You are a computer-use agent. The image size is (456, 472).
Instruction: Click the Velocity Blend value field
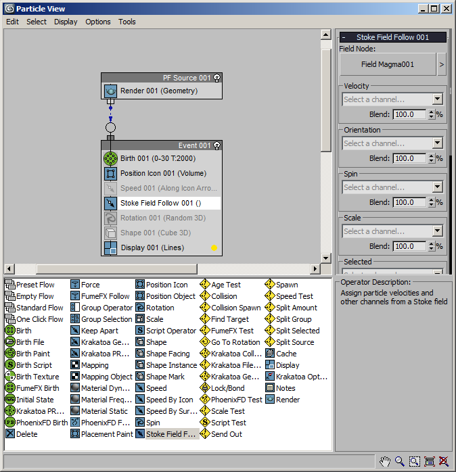pos(409,114)
